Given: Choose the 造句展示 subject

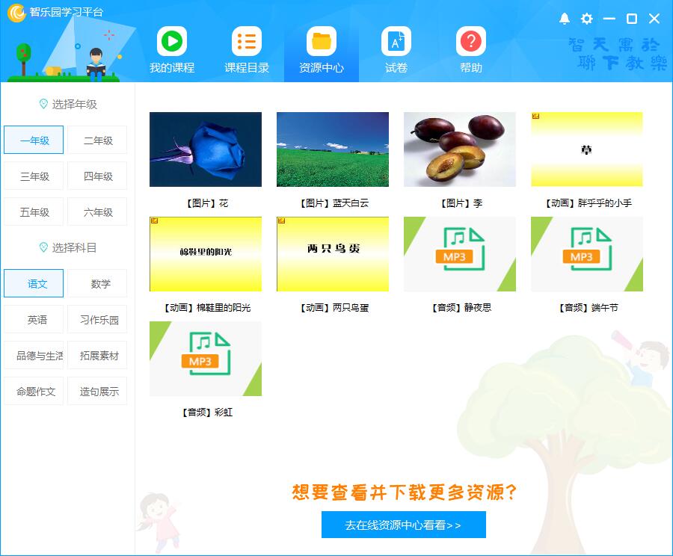Looking at the screenshot, I should pyautogui.click(x=97, y=392).
